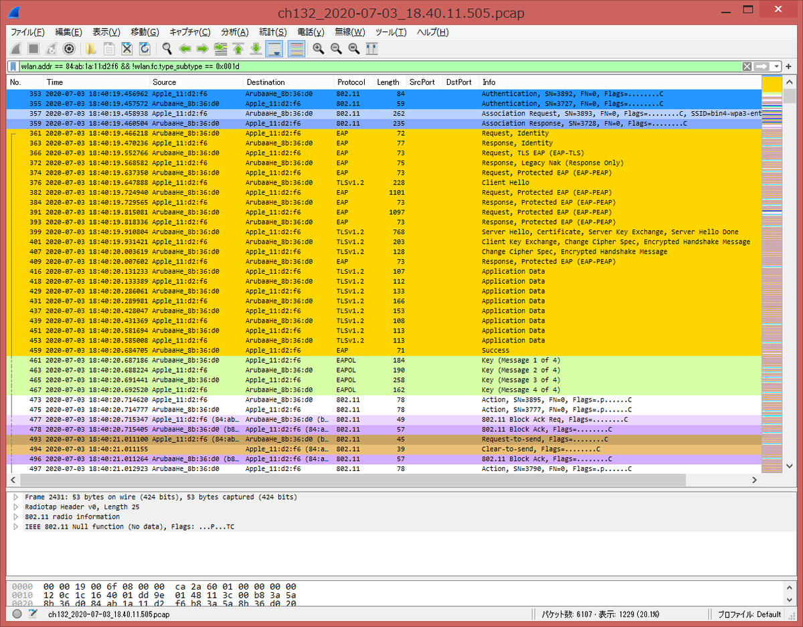803x627 pixels.
Task: Start a new capture with the shark fin icon
Action: pos(15,49)
